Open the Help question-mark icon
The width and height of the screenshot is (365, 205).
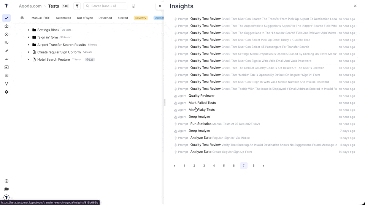(x=6, y=181)
